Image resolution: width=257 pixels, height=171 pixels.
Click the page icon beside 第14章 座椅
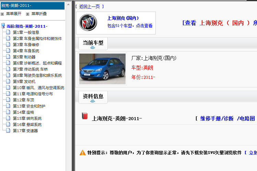tap(8, 112)
